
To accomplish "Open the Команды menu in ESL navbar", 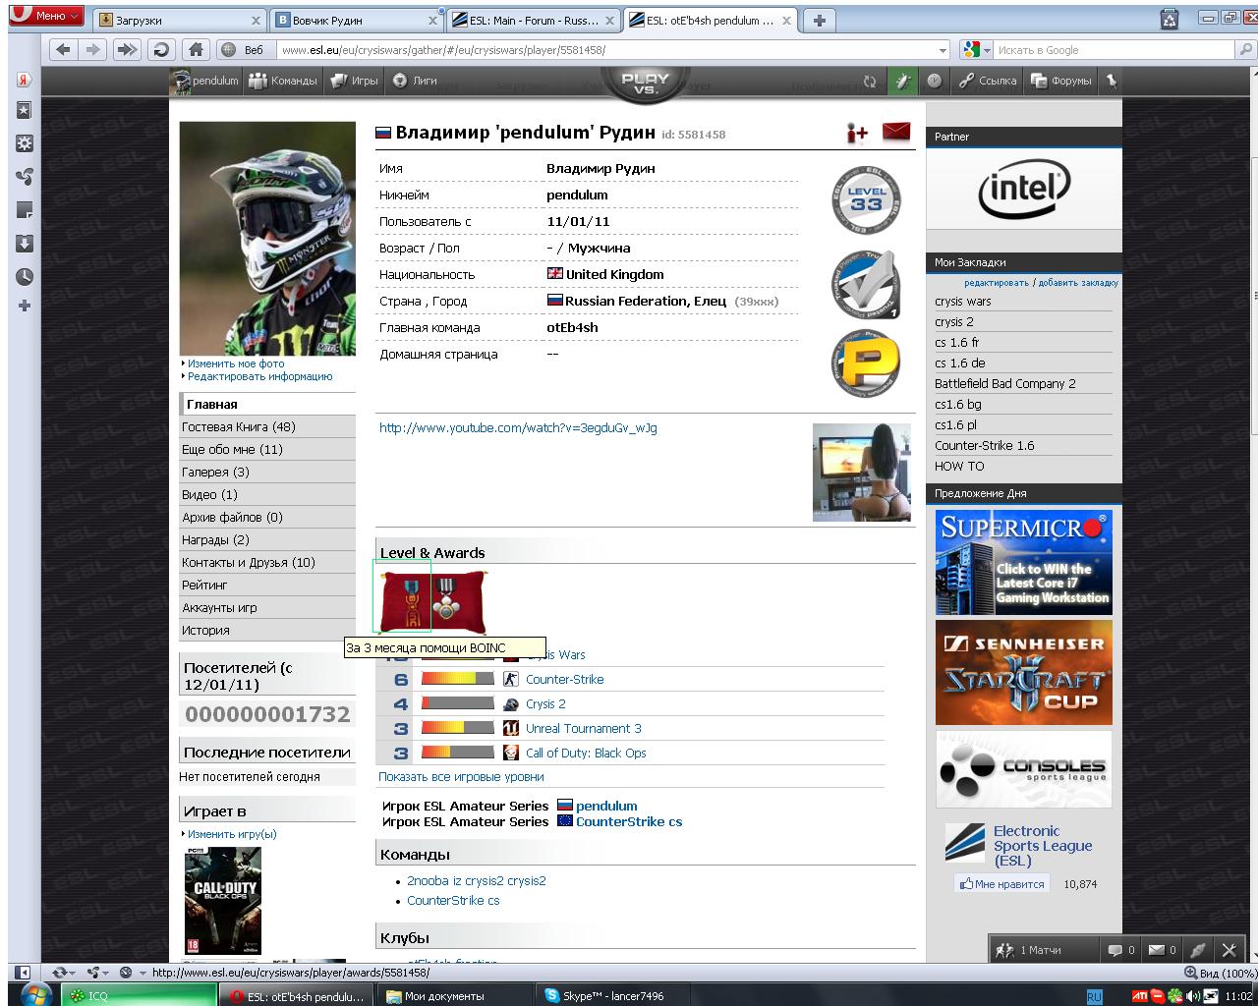I will click(283, 82).
